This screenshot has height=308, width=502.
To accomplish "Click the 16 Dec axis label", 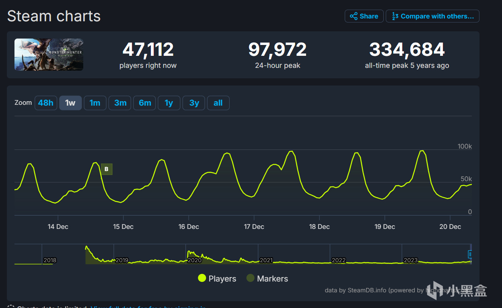I will [189, 226].
